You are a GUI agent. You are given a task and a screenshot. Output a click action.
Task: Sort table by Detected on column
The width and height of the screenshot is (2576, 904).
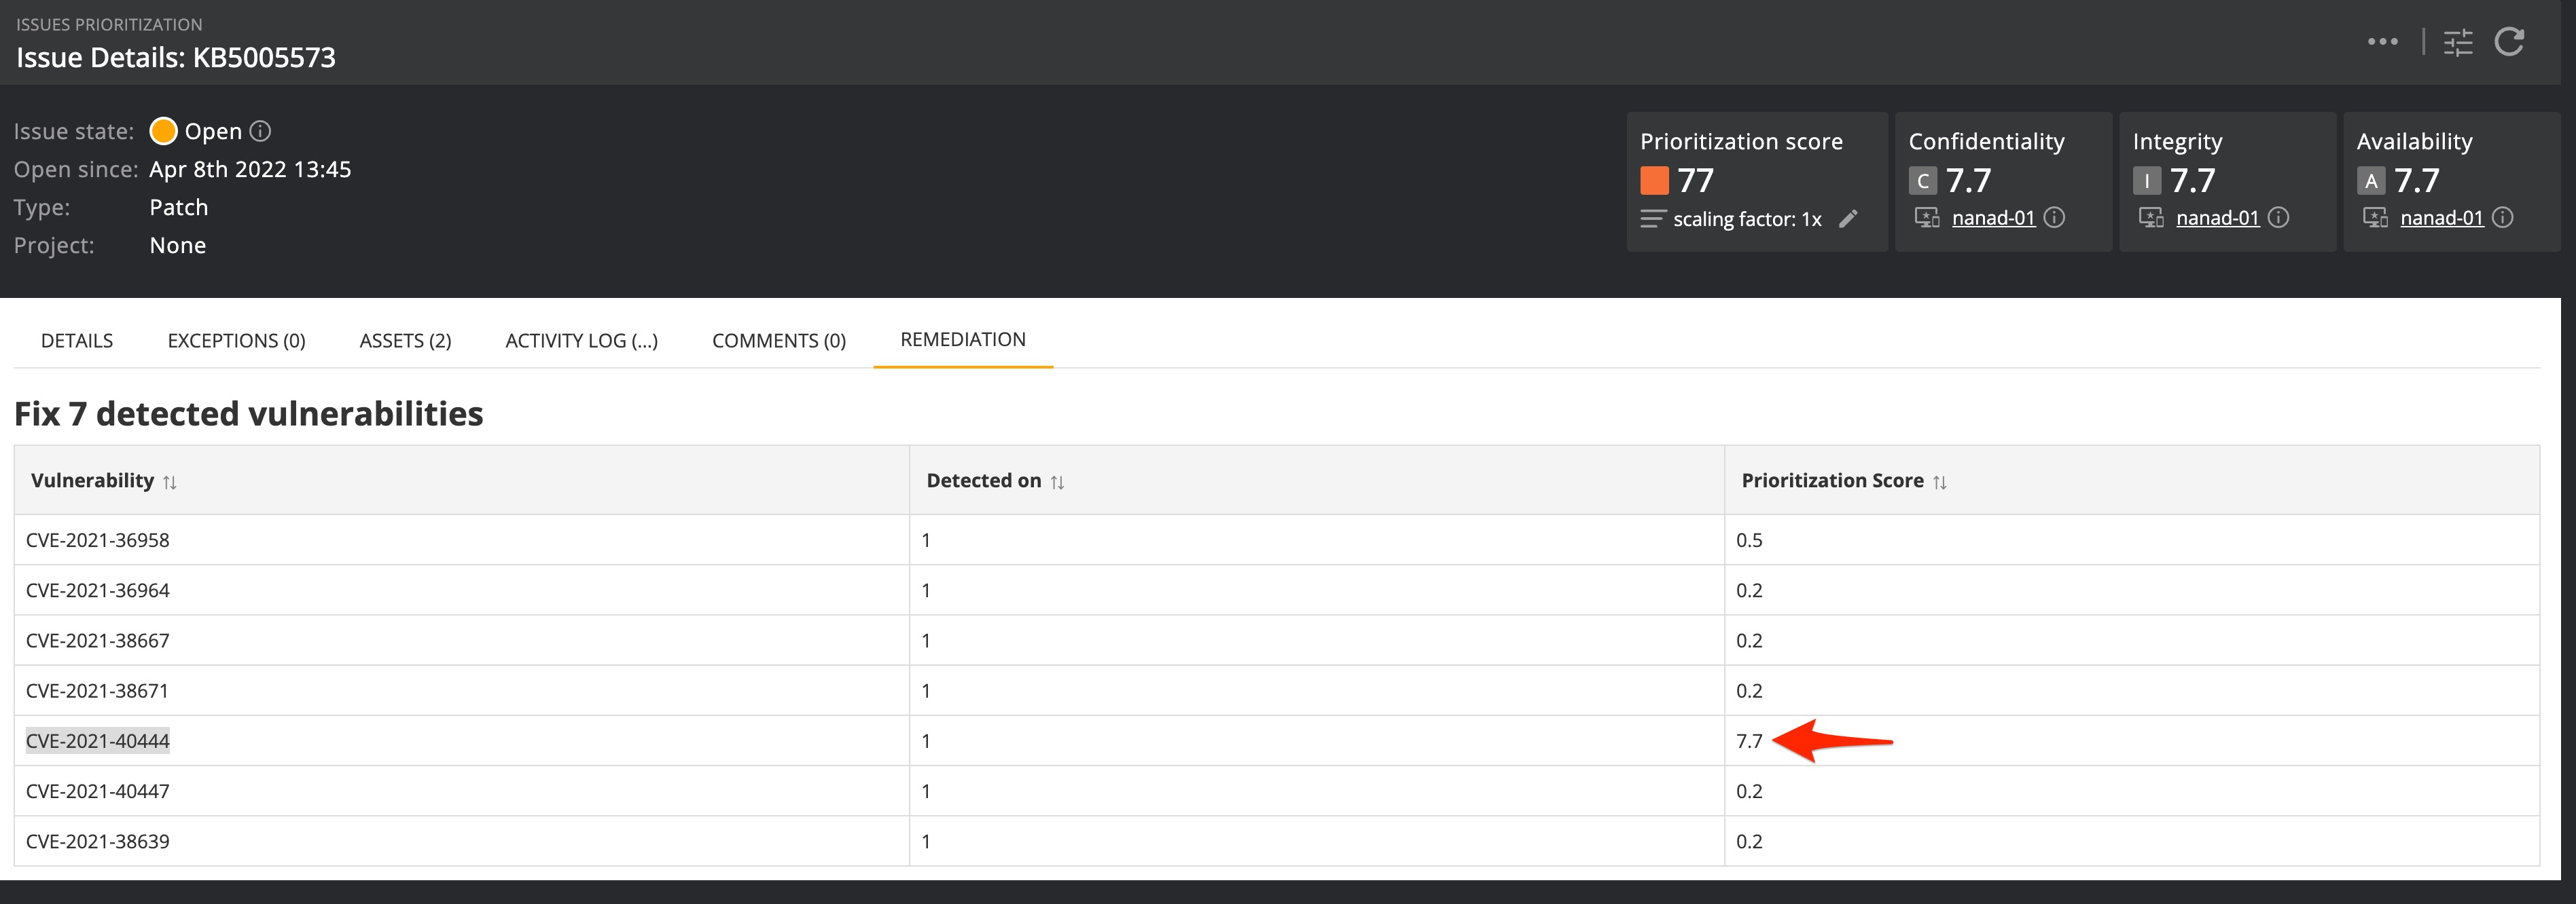(x=1057, y=483)
